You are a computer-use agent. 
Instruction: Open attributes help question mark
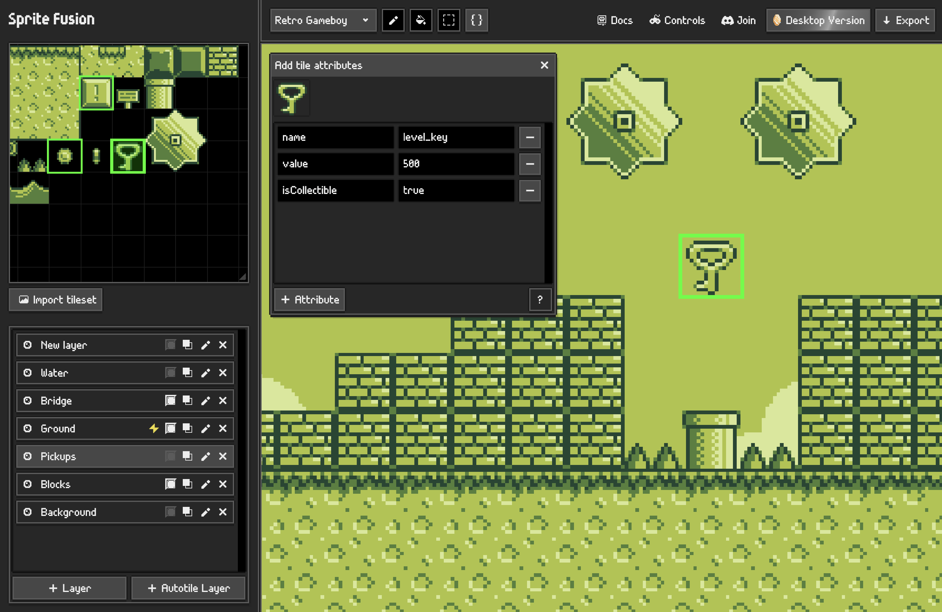point(540,299)
